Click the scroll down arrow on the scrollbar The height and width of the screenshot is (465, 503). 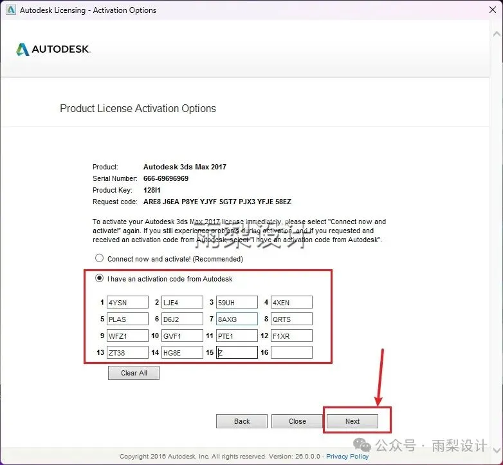[x=497, y=450]
